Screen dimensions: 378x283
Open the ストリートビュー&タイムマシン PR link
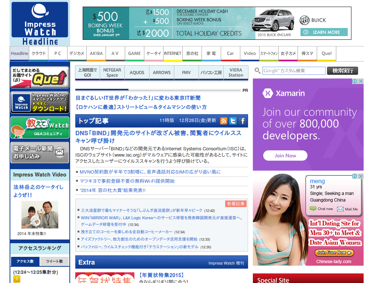click(x=141, y=107)
